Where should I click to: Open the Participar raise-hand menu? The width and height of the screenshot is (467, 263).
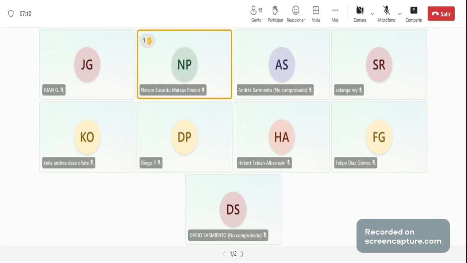pyautogui.click(x=275, y=14)
